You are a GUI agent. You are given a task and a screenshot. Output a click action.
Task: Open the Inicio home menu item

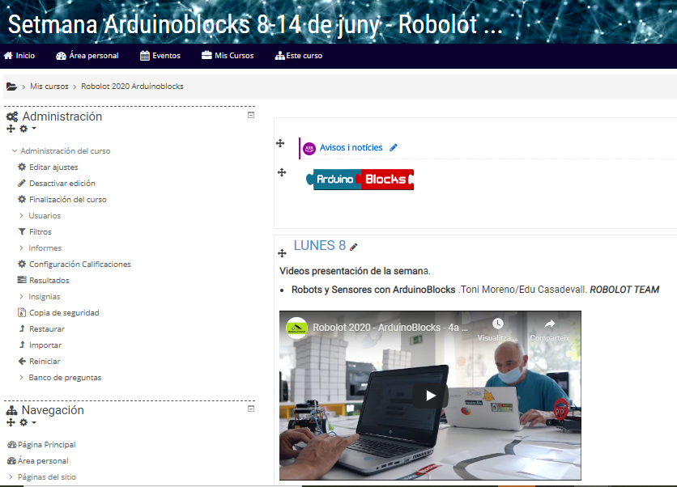pyautogui.click(x=19, y=56)
